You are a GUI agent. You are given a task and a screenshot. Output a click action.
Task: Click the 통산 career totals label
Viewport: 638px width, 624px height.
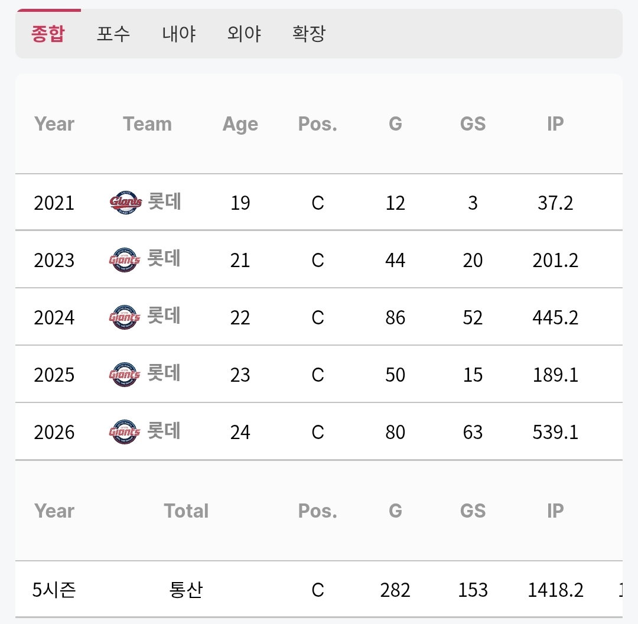click(x=186, y=590)
